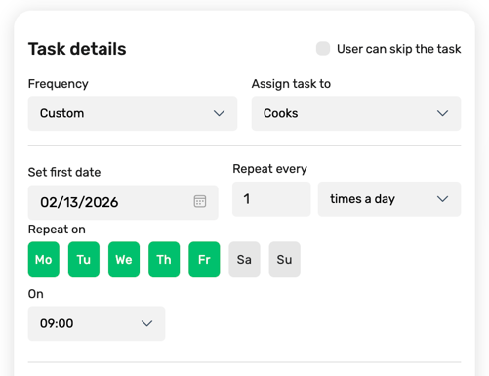Viewport: 489px width, 376px height.
Task: Enable the User can skip the task checkbox
Action: pos(323,49)
